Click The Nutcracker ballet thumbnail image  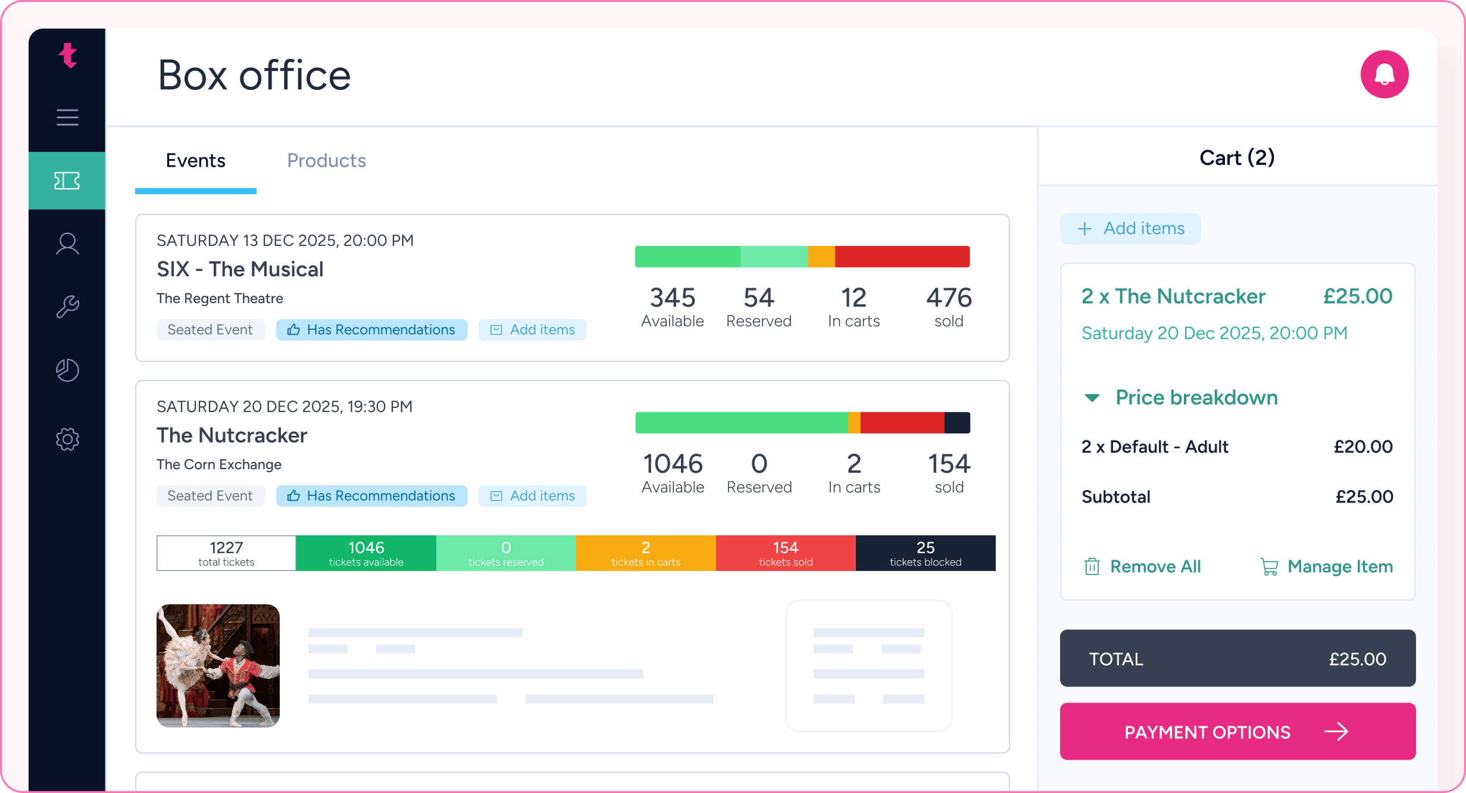[218, 666]
